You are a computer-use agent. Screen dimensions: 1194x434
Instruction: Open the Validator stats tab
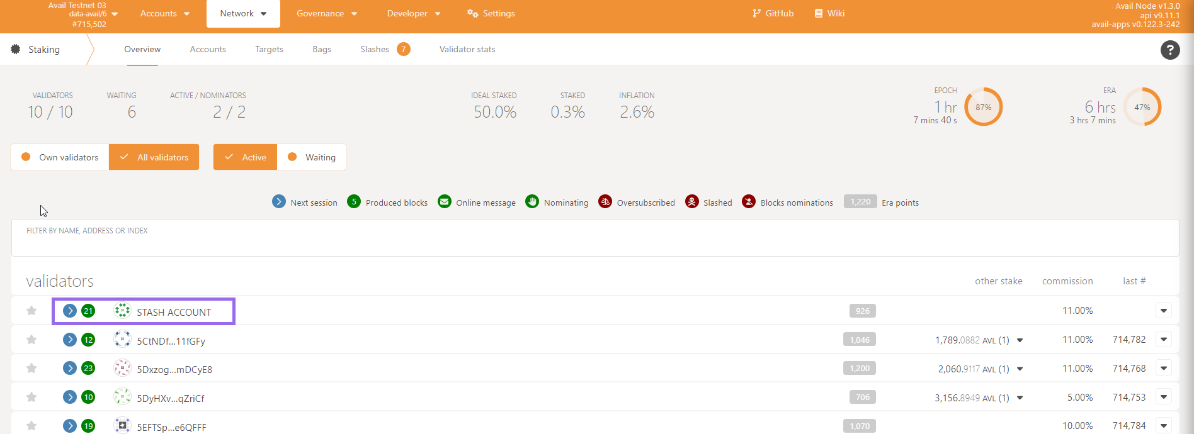tap(467, 49)
